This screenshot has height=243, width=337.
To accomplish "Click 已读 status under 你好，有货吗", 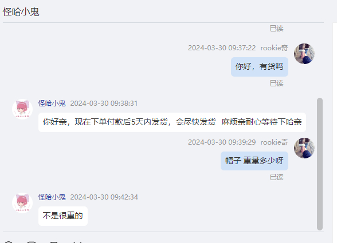I will click(277, 83).
